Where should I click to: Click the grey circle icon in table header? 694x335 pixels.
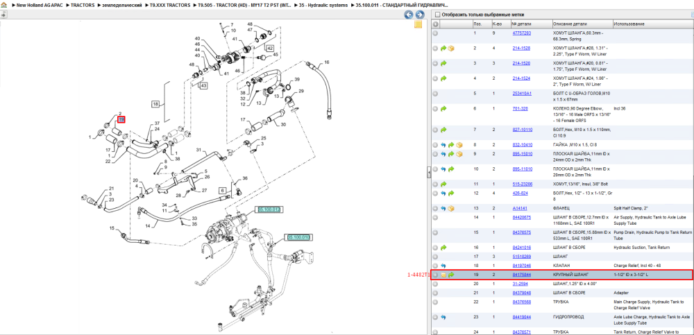click(436, 24)
